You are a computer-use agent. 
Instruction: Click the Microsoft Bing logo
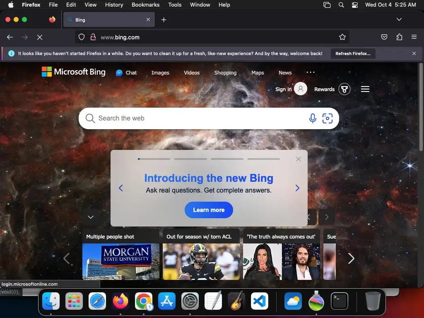click(74, 72)
